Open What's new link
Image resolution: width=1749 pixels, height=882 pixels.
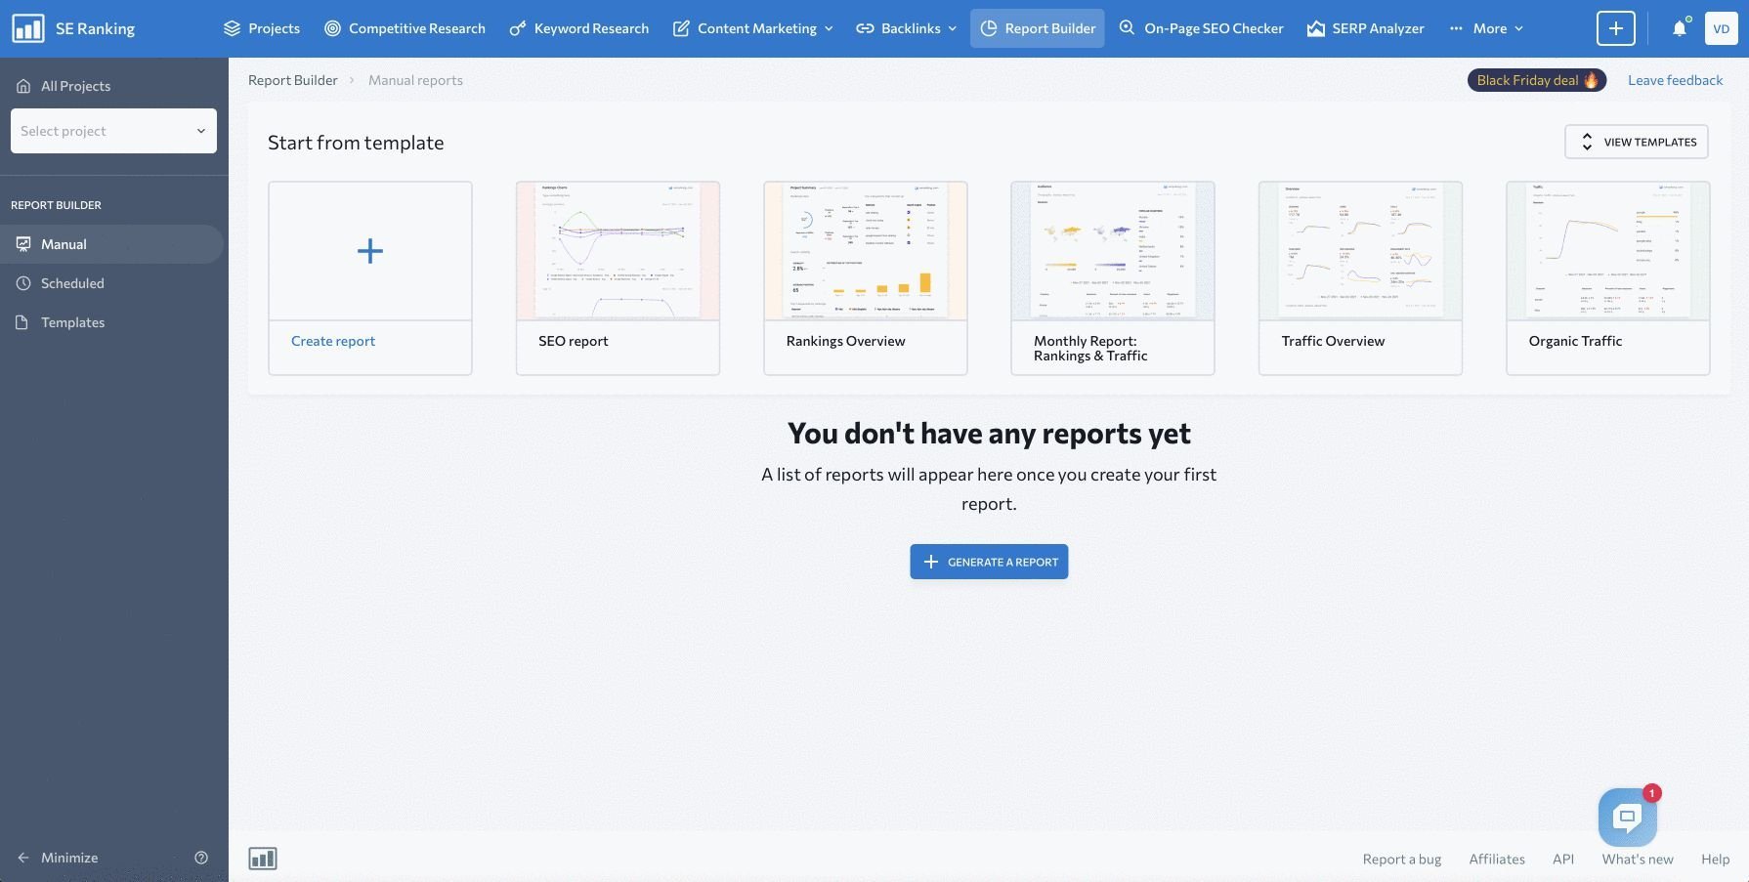(x=1638, y=860)
